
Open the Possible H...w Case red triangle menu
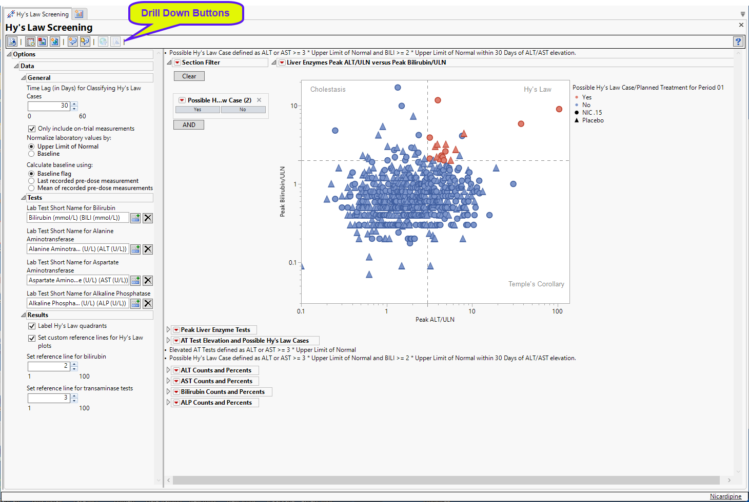182,100
